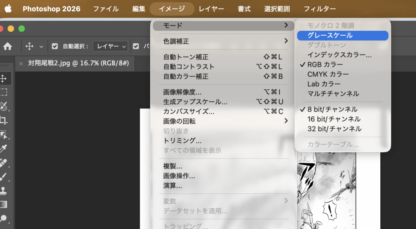Open the Apple menu

pos(8,9)
